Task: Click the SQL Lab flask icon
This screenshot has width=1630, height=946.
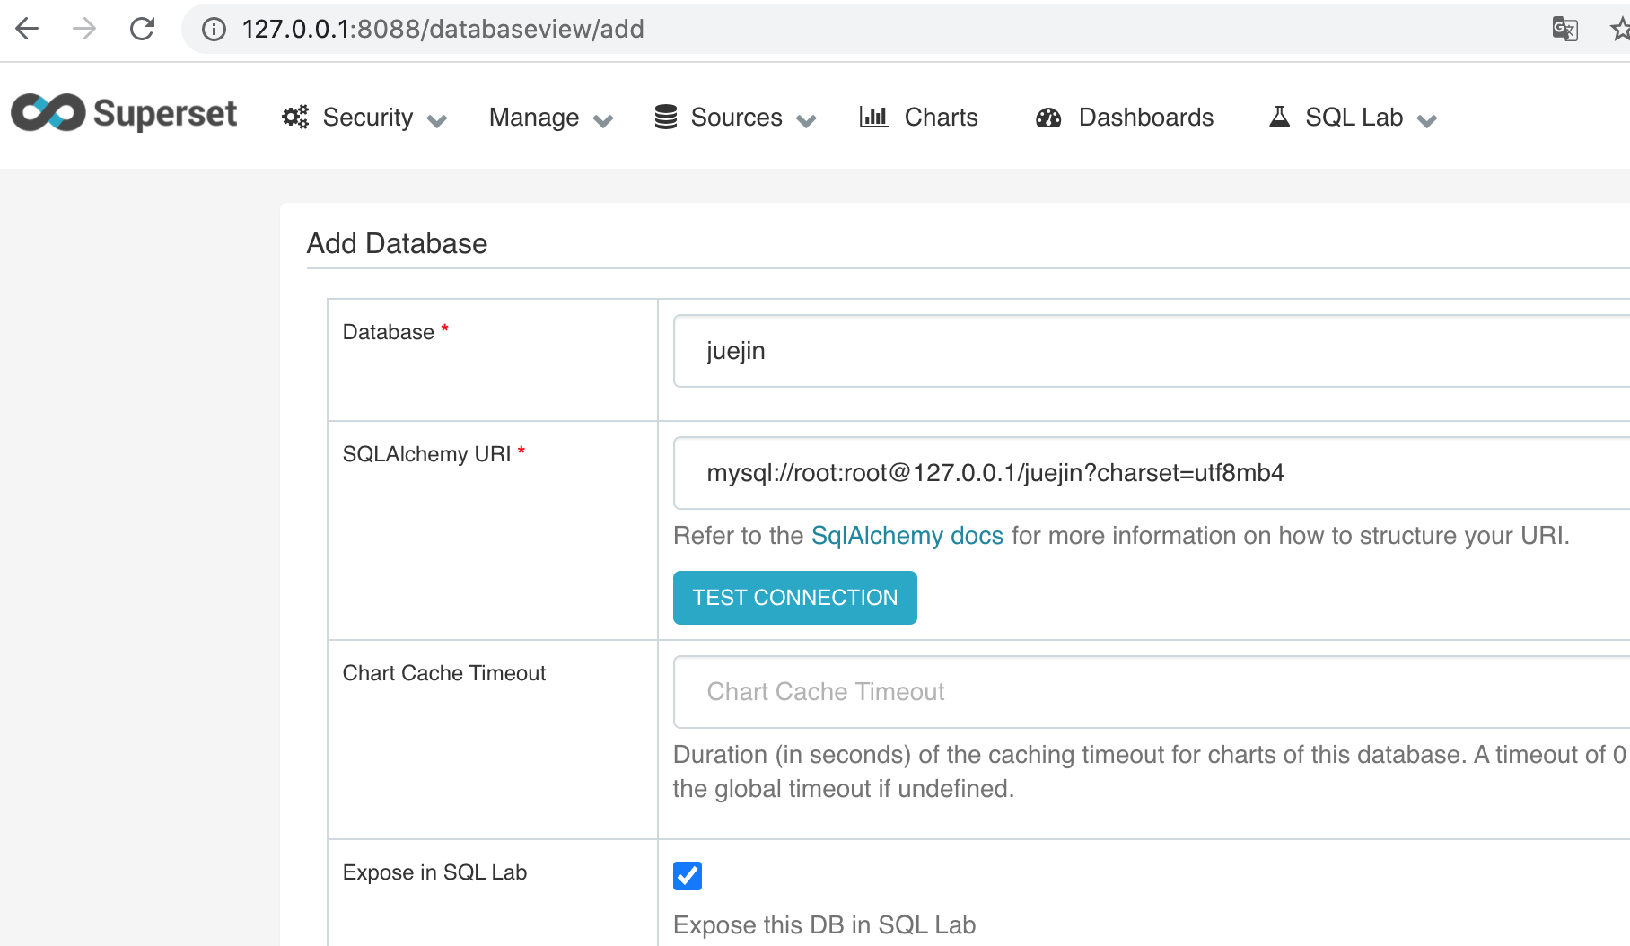Action: click(1279, 117)
